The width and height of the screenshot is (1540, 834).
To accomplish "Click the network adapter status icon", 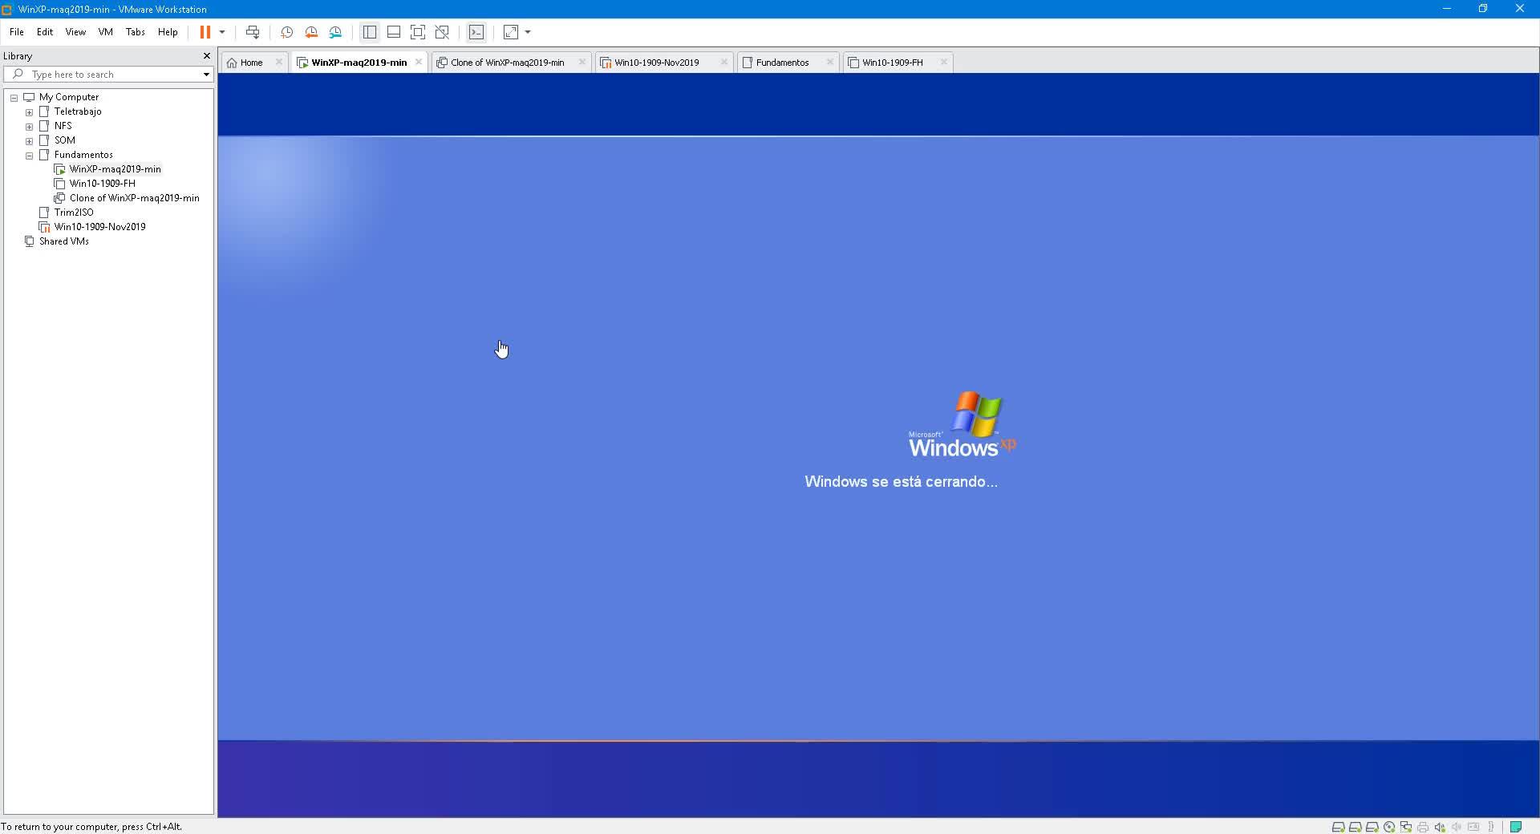I will coord(1406,827).
